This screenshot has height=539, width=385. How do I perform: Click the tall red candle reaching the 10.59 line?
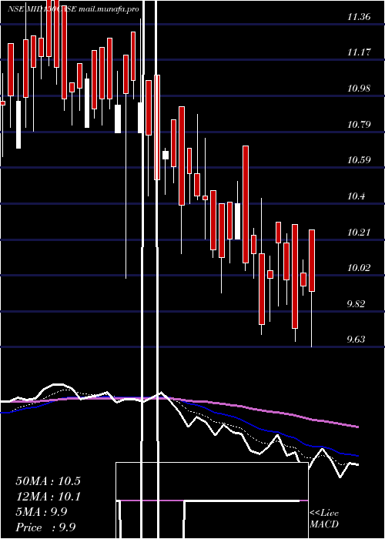[246, 205]
